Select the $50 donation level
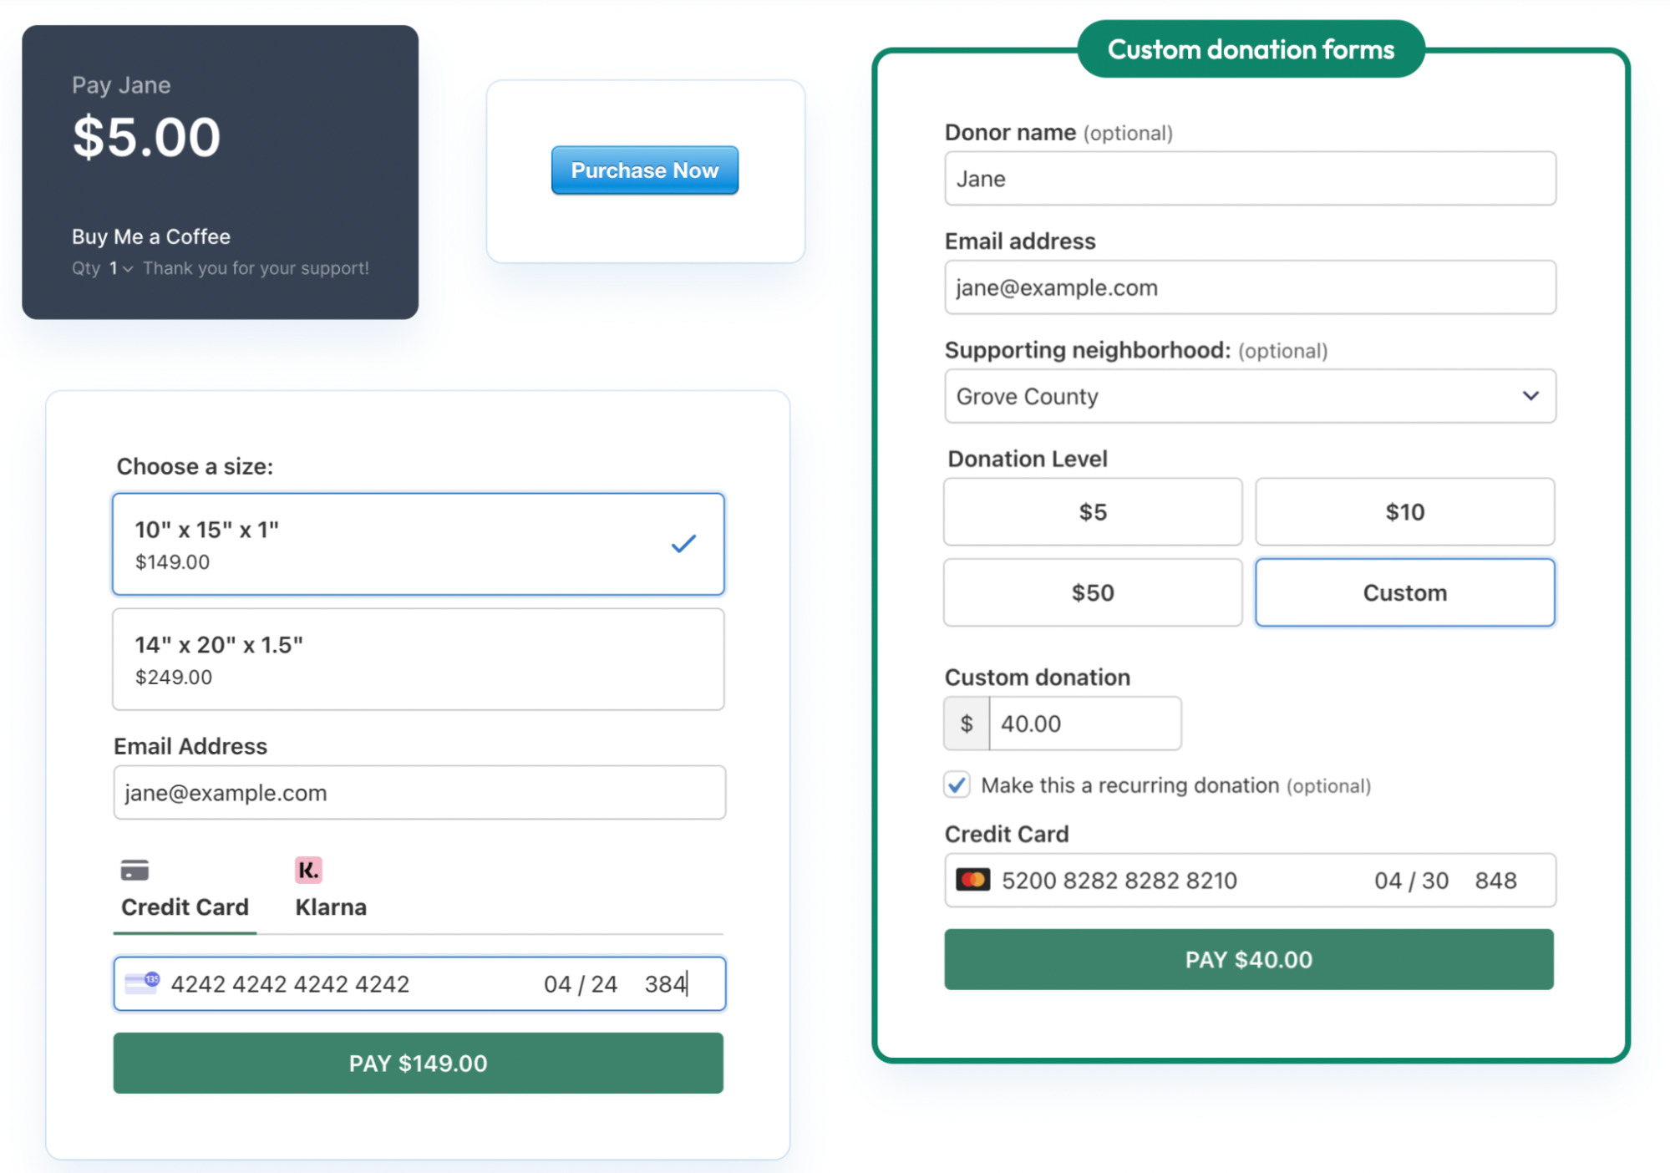 click(1092, 592)
